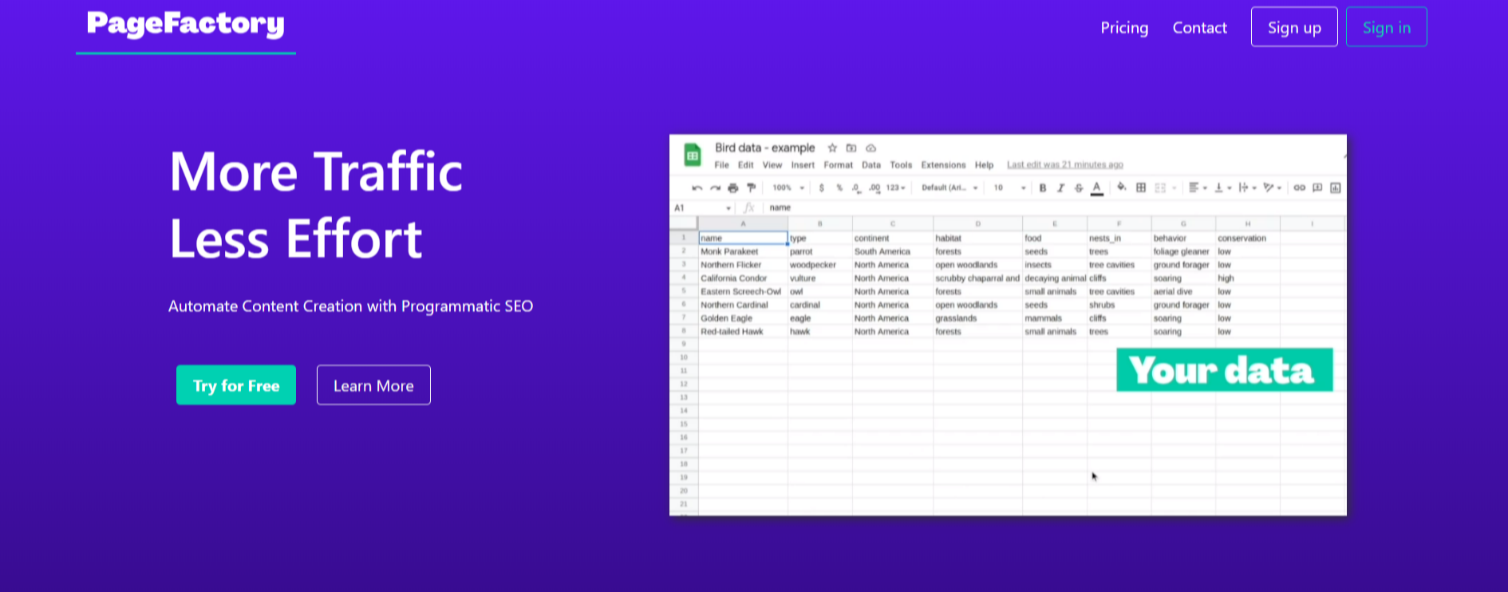
Task: Select the 'California Condor' cell
Action: pyautogui.click(x=743, y=278)
